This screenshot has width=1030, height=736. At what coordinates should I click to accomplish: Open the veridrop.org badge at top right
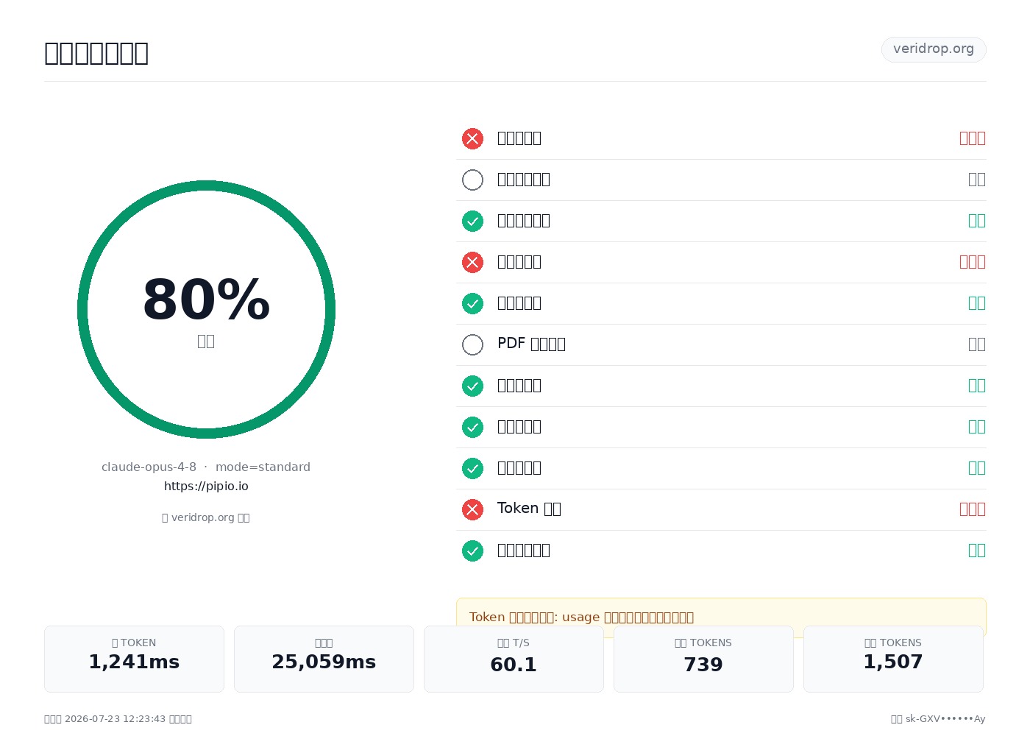click(x=934, y=49)
